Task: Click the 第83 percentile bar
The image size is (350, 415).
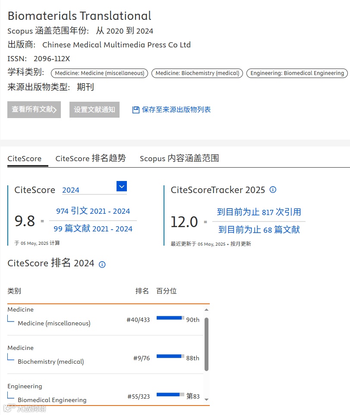Action: coord(170,395)
